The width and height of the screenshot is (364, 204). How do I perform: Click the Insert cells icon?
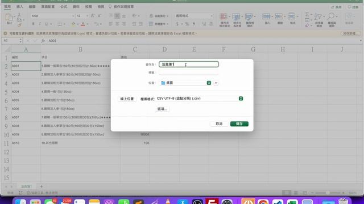click(266, 16)
